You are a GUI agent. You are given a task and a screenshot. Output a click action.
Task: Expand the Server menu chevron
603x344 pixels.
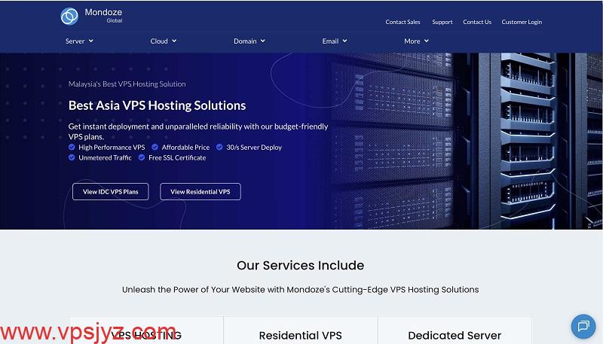tap(90, 41)
